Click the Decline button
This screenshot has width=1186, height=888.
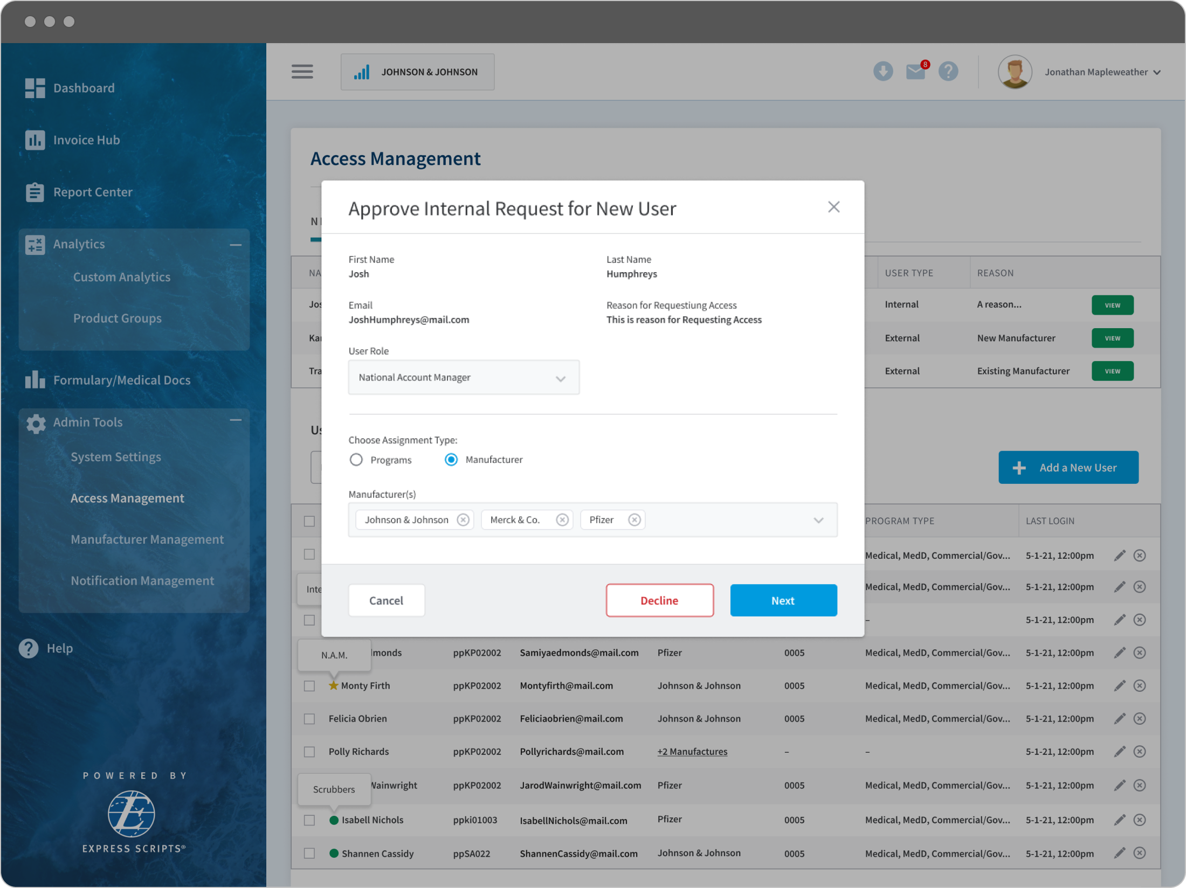point(659,600)
